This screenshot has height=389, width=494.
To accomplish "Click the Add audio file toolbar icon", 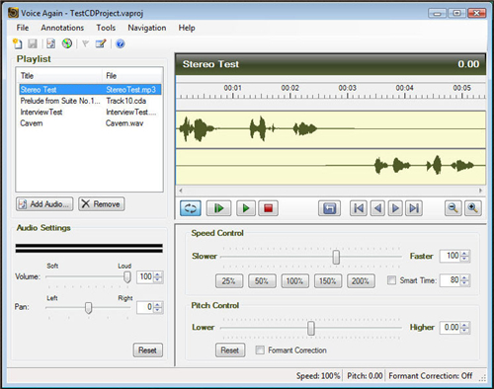I will [x=50, y=43].
